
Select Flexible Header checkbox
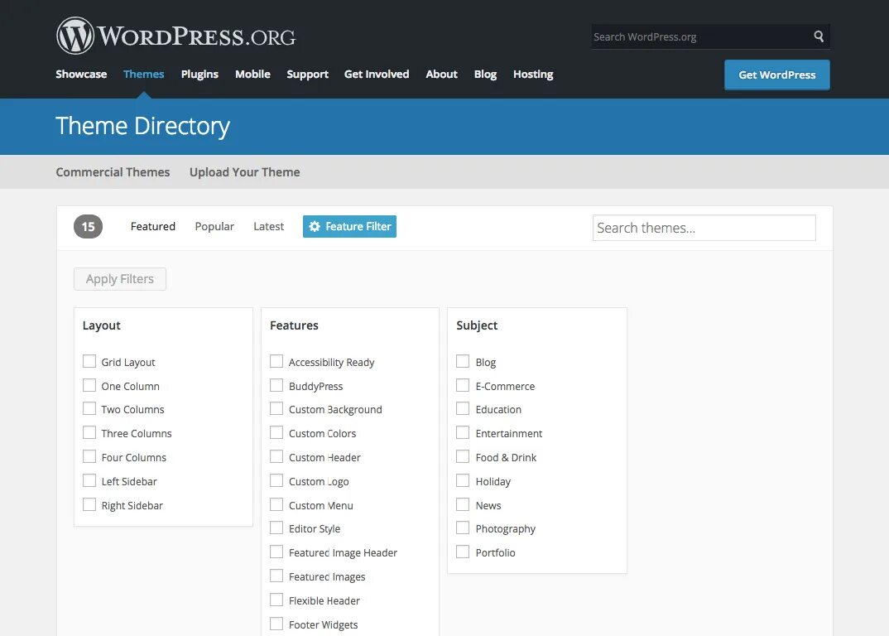[x=276, y=600]
